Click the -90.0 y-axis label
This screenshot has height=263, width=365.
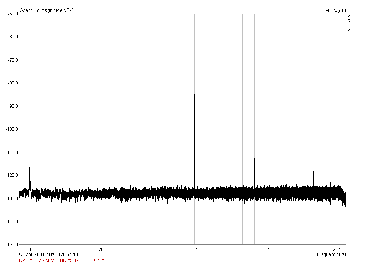[12, 106]
